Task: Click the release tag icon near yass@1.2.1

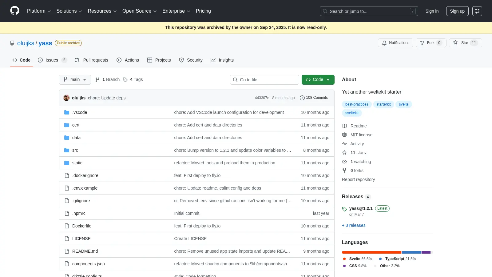Action: [344, 209]
